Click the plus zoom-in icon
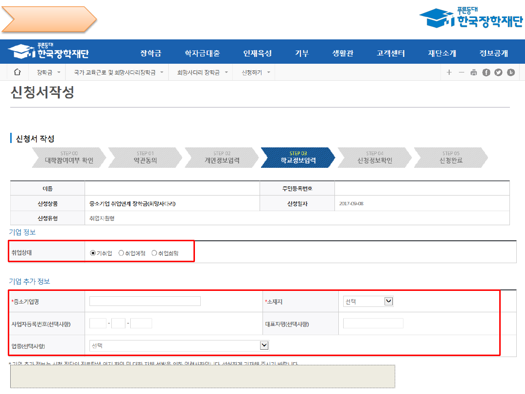This screenshot has width=525, height=394. (449, 72)
